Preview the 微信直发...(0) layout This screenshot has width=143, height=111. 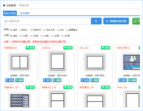point(105,87)
